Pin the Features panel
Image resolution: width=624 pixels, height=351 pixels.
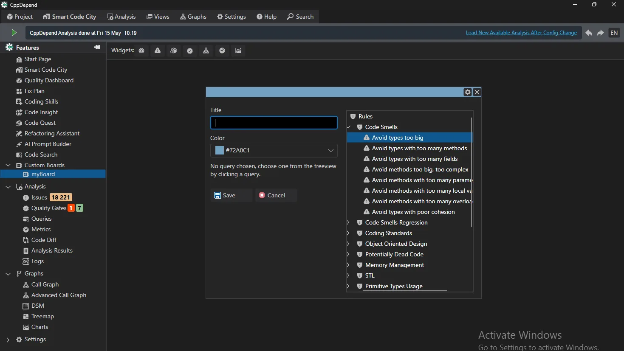[97, 47]
